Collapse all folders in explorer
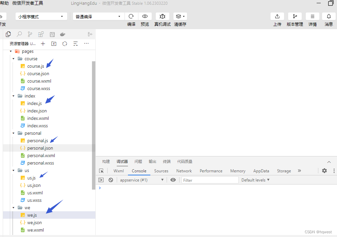Viewport: 337px width, 237px height. (75, 44)
